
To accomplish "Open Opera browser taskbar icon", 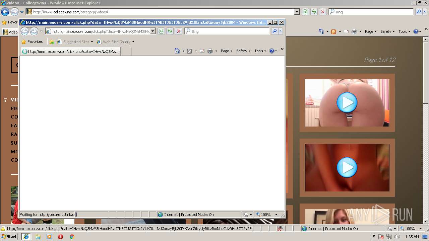I will point(60,237).
